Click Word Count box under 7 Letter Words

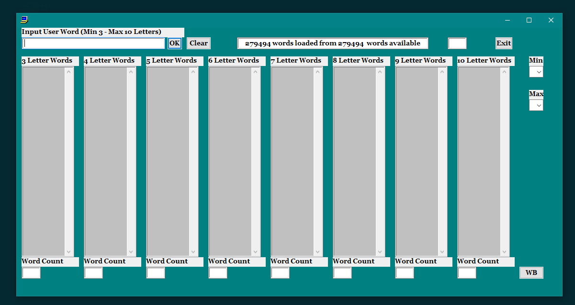coord(280,273)
